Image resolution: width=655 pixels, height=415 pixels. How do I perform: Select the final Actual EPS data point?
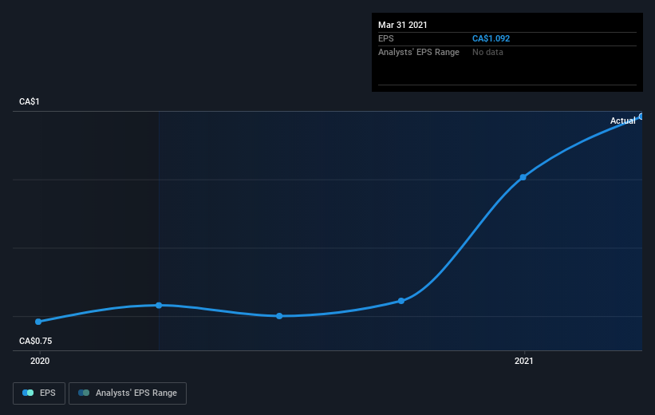(x=641, y=117)
